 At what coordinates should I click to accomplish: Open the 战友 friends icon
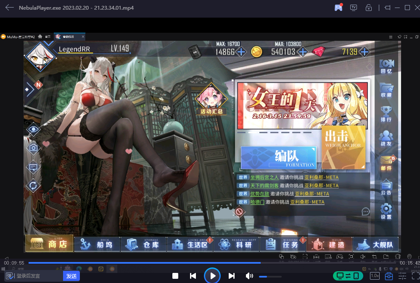pos(386,139)
